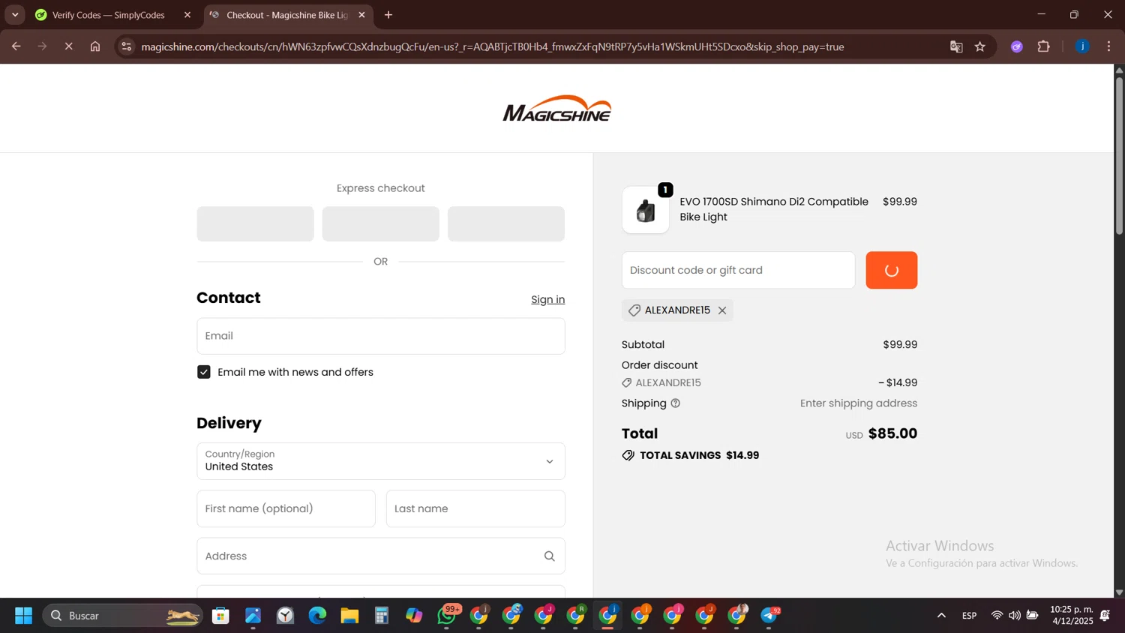
Task: Click the orange apply discount button
Action: 891,270
